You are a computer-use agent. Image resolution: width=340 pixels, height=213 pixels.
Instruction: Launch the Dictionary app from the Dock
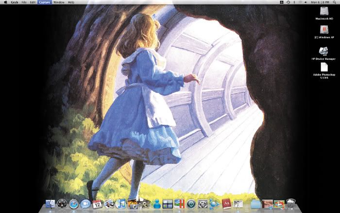[x=226, y=204]
